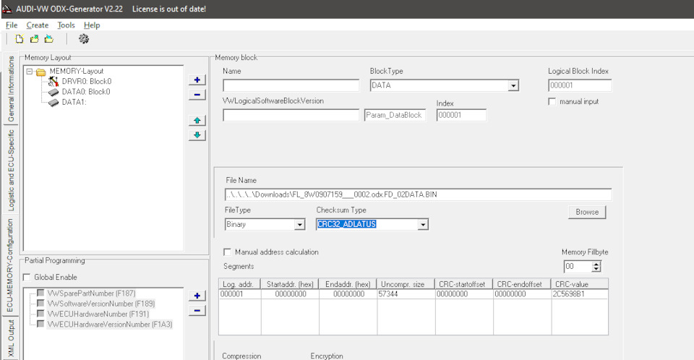Add a memory block with plus button
The height and width of the screenshot is (360, 694).
[197, 80]
